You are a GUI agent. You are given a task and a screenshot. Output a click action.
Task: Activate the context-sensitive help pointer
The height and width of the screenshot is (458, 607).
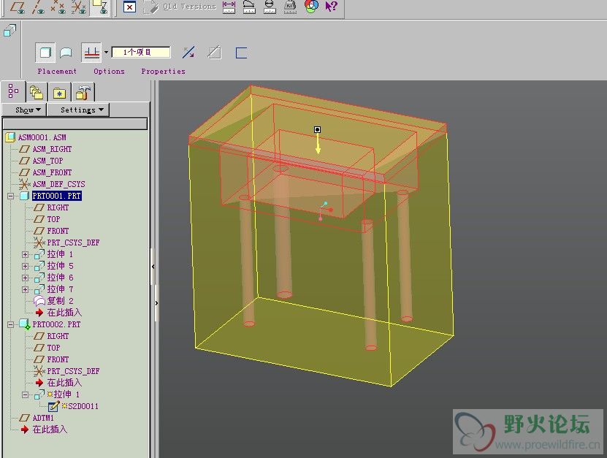point(332,6)
